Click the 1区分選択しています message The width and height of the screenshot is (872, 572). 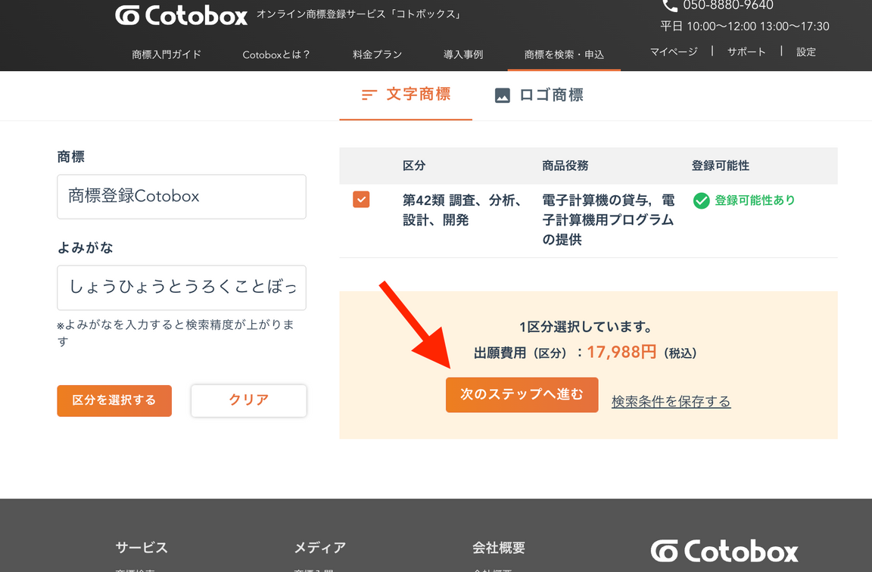[x=587, y=327]
